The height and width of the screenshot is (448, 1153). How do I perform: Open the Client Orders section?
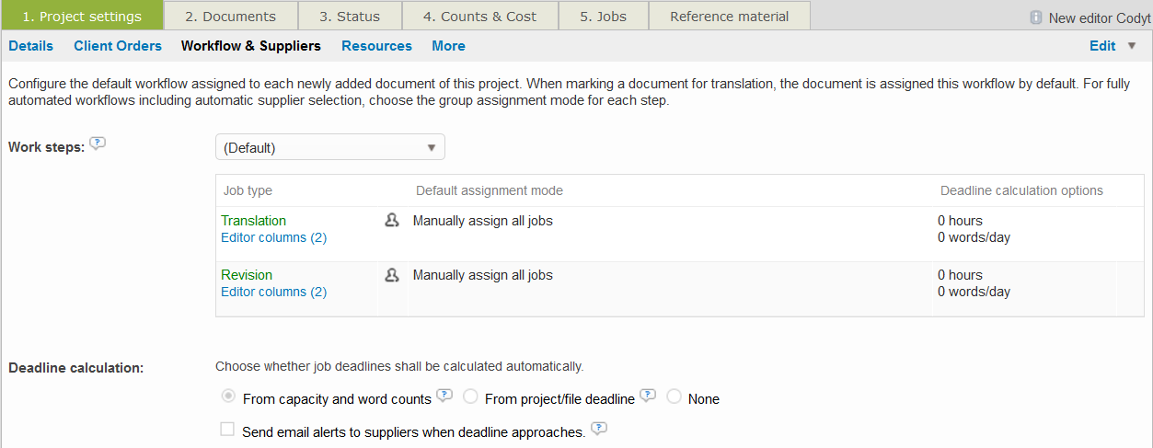[x=118, y=46]
